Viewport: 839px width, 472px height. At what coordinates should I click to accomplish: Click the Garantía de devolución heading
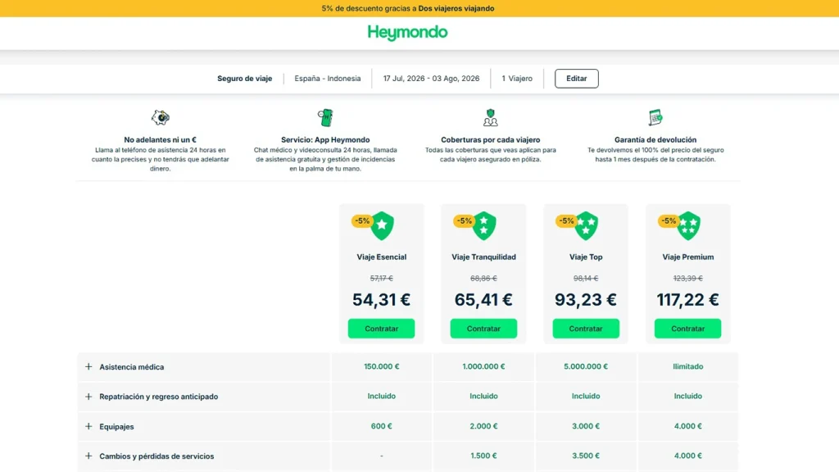point(655,139)
